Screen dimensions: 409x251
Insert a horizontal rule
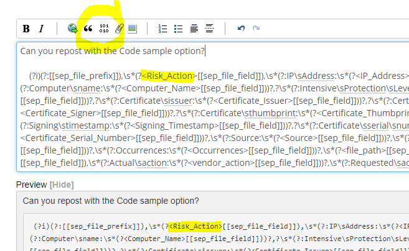[209, 28]
